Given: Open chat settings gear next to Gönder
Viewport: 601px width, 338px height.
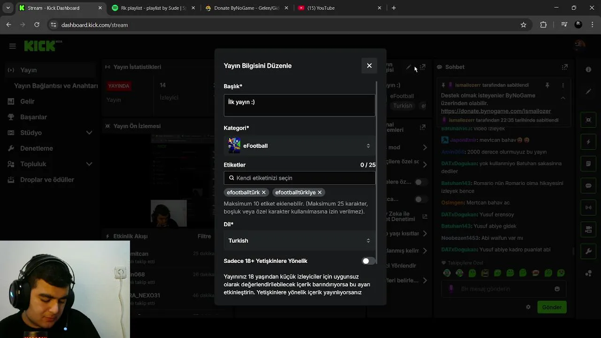Looking at the screenshot, I should pyautogui.click(x=528, y=307).
